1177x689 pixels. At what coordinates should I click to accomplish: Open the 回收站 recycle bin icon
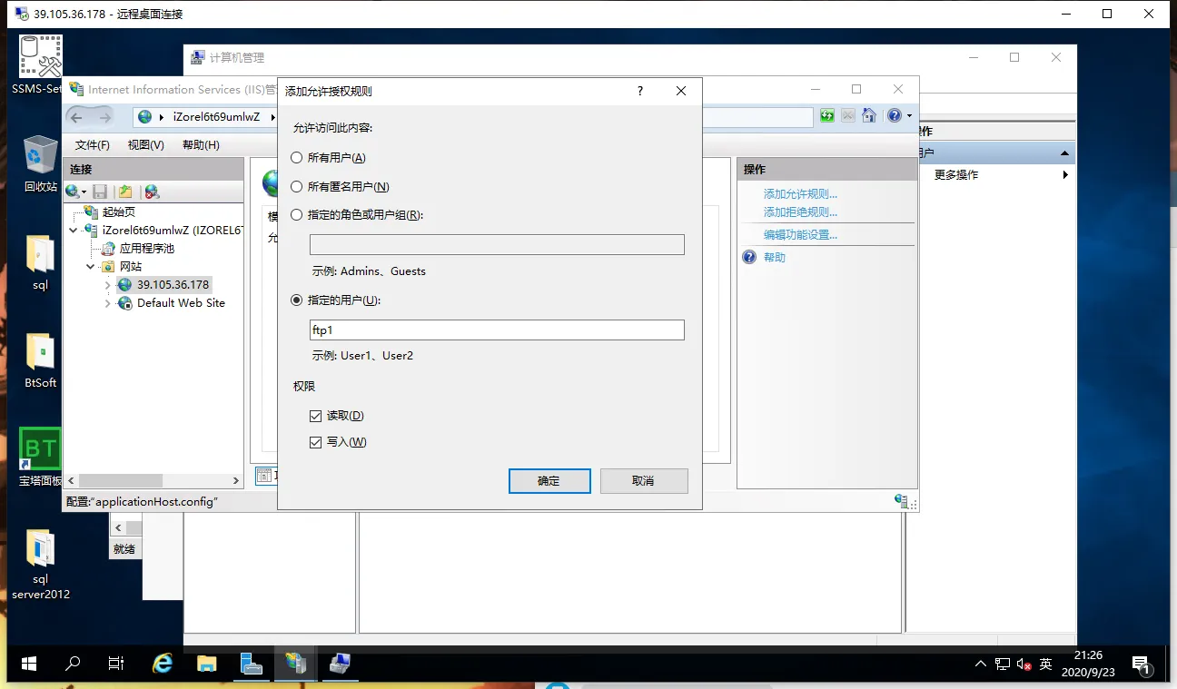click(x=40, y=163)
